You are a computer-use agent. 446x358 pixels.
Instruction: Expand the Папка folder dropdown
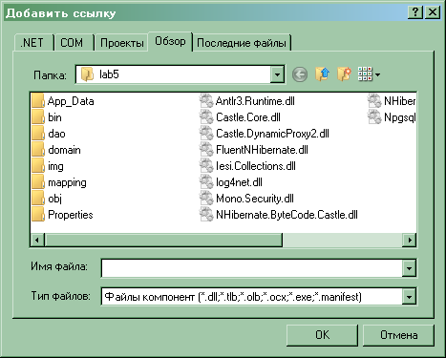pos(277,74)
